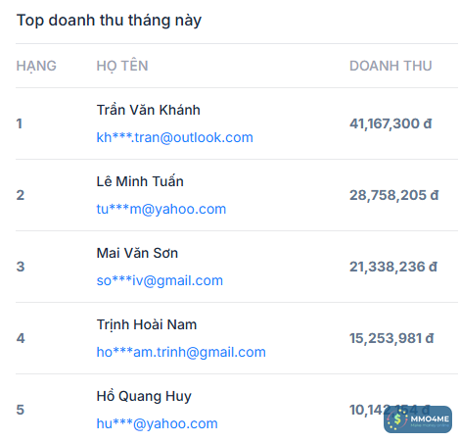Click revenue value 15,253,981 đ
This screenshot has width=460, height=442.
point(391,338)
